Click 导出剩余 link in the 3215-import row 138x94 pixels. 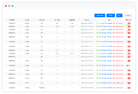[x=109, y=53]
